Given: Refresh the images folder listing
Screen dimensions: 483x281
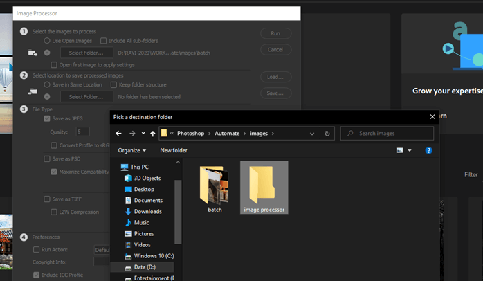Looking at the screenshot, I should point(327,134).
